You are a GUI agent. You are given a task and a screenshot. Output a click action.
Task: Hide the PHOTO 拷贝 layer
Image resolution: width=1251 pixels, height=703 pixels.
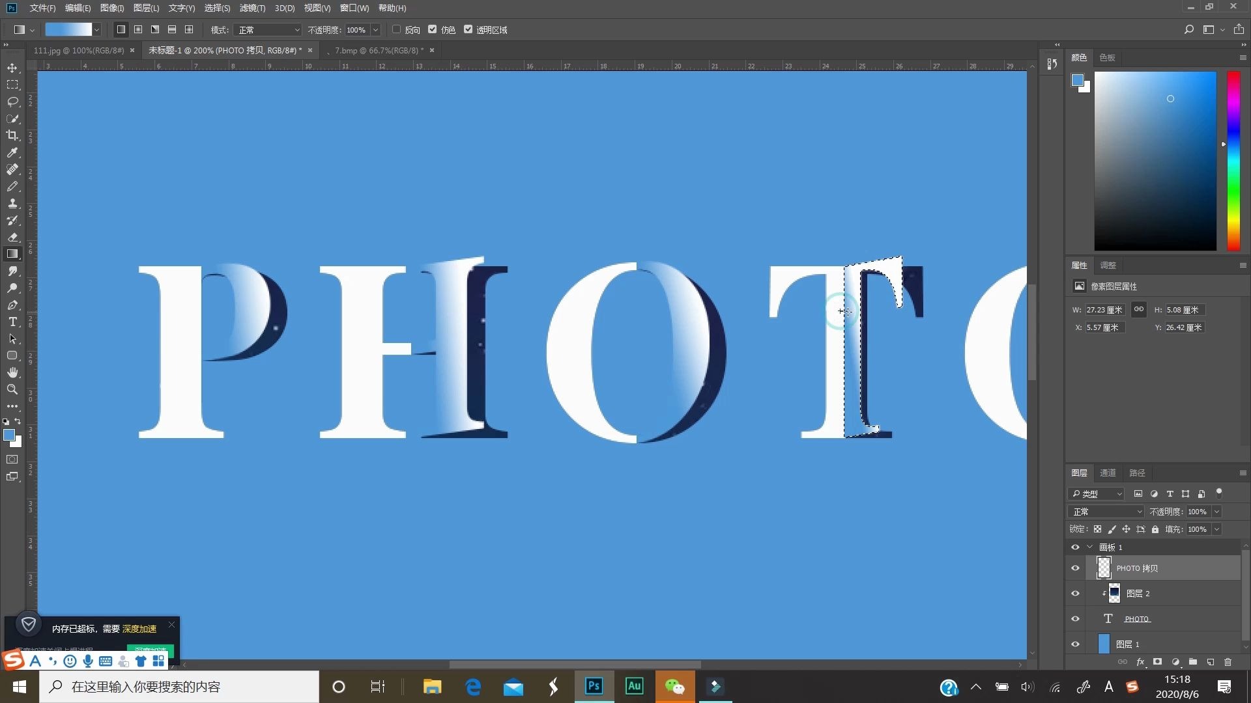(1075, 568)
